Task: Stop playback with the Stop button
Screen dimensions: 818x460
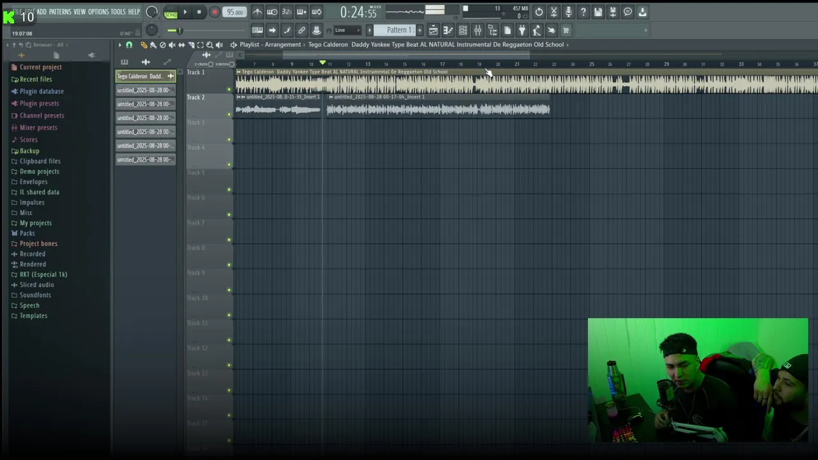Action: coord(199,11)
